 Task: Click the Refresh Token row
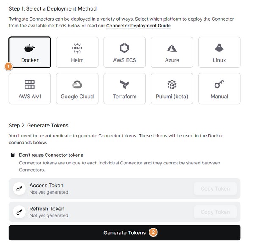106,212
